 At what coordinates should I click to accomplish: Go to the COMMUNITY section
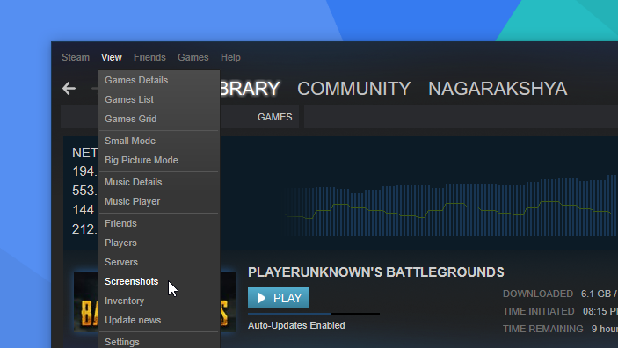[354, 88]
